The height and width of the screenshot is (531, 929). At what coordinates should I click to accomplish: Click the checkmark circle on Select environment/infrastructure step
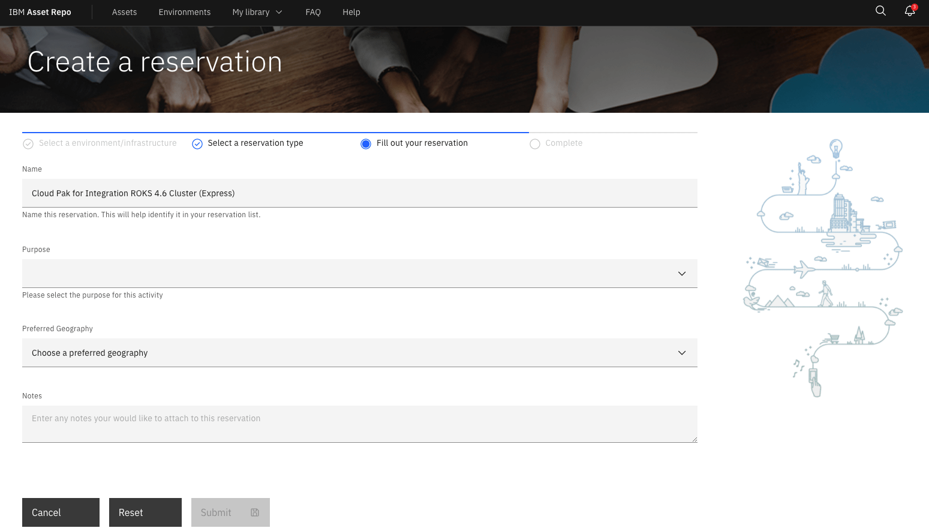point(28,144)
